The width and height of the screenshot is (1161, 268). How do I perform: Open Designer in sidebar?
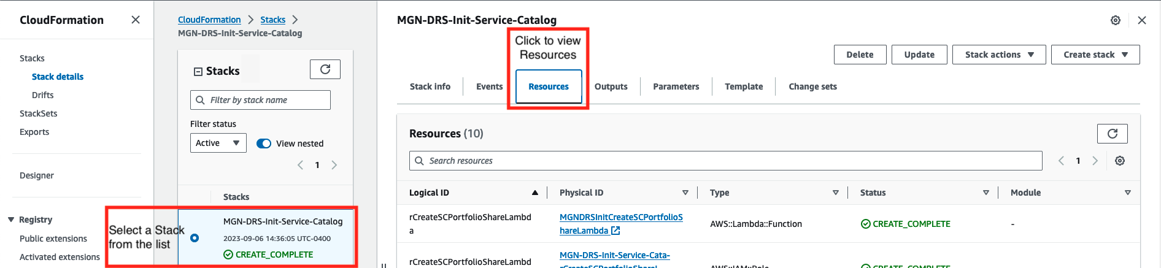[37, 175]
